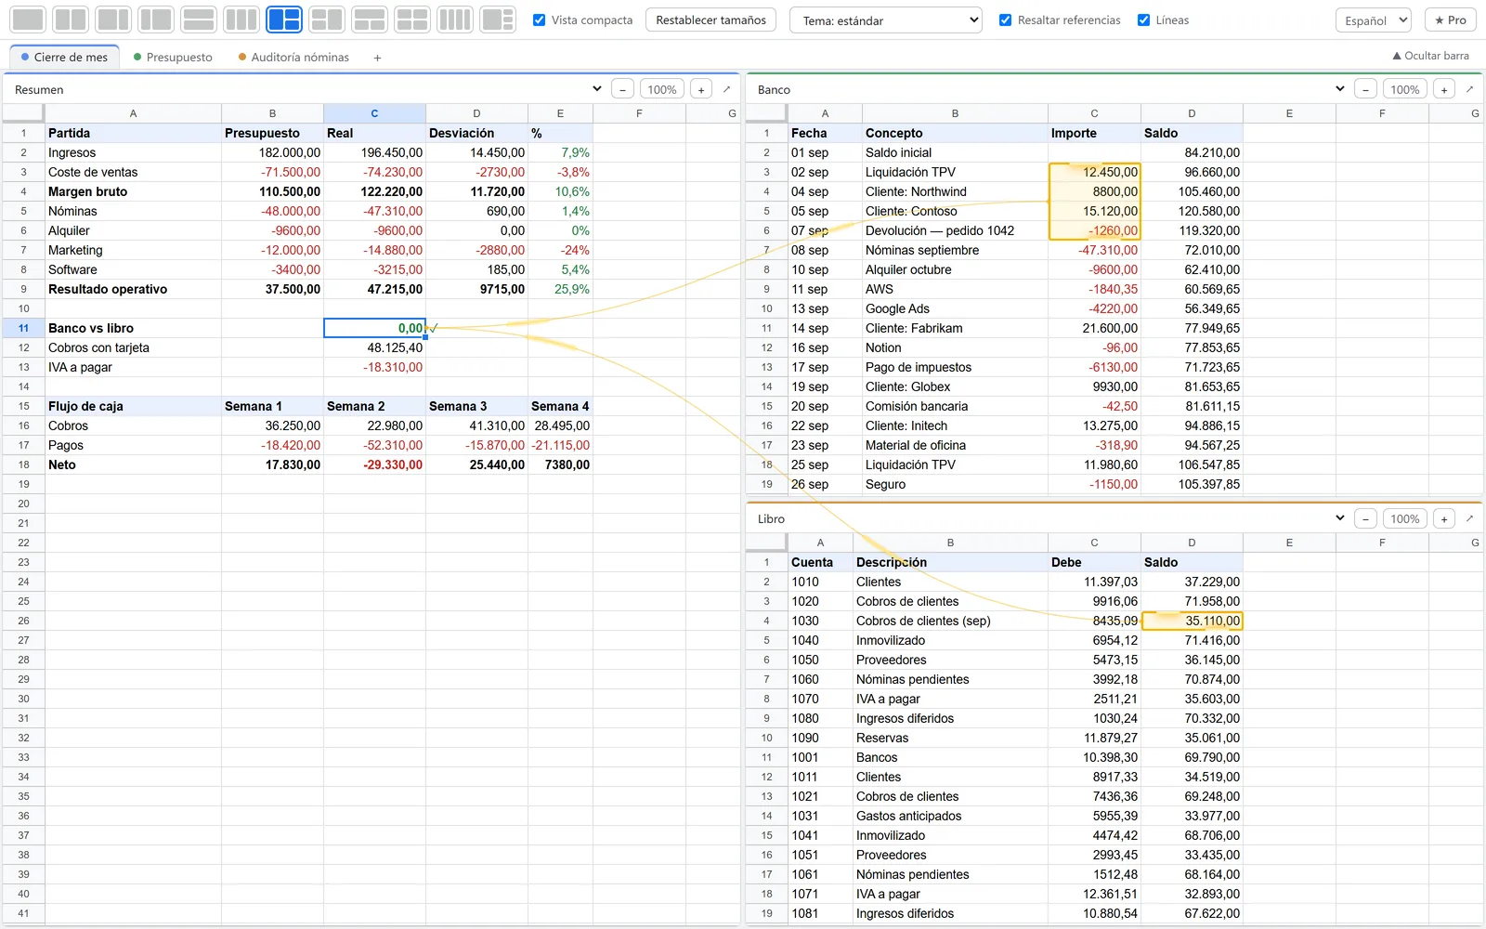Choose the three columns layout
Viewport: 1486px width, 929px height.
click(x=241, y=20)
